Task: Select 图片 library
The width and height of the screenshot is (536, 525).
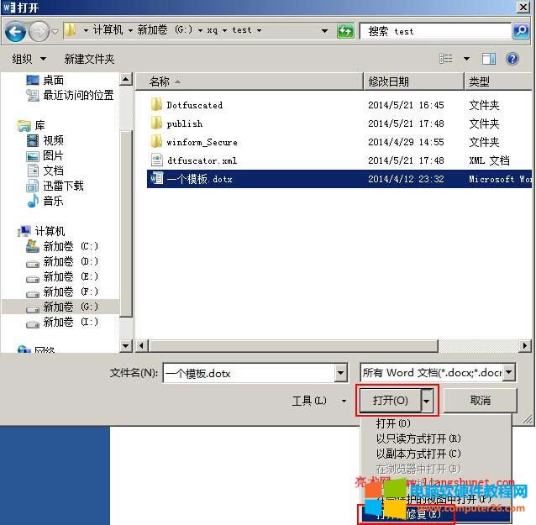Action: tap(45, 156)
